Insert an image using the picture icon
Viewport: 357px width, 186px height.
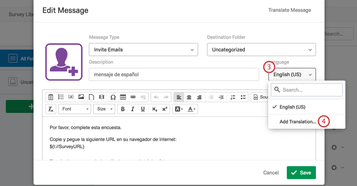pos(81,97)
